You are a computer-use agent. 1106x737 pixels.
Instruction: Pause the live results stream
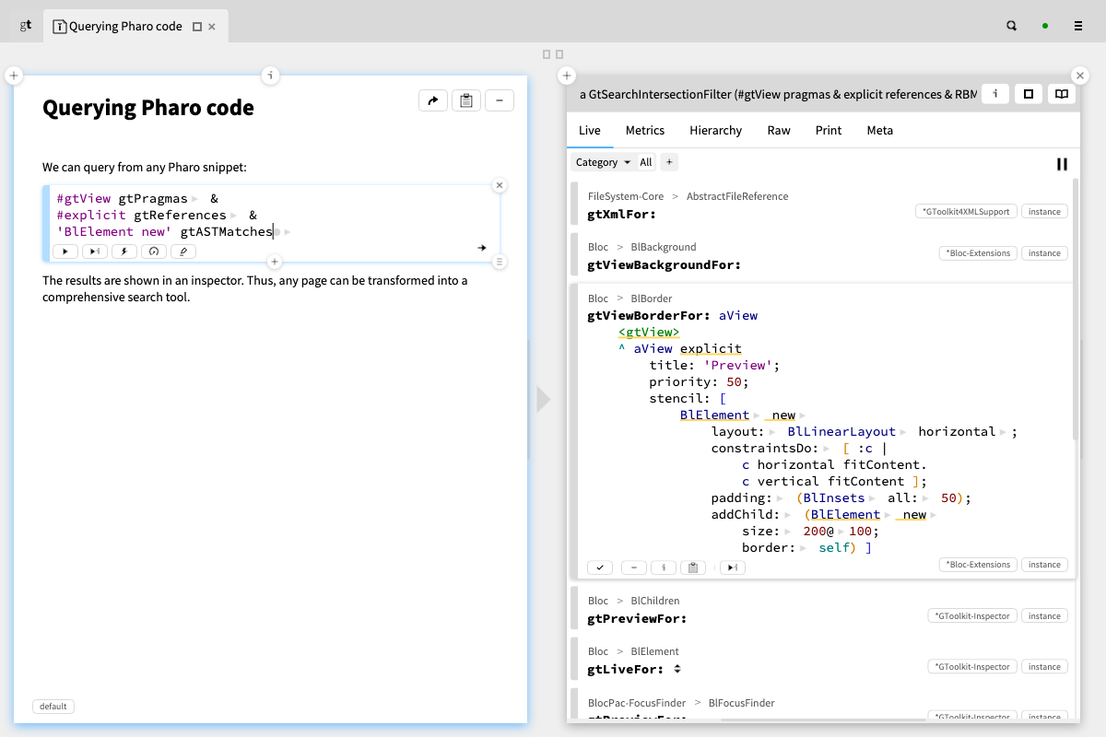click(x=1062, y=164)
